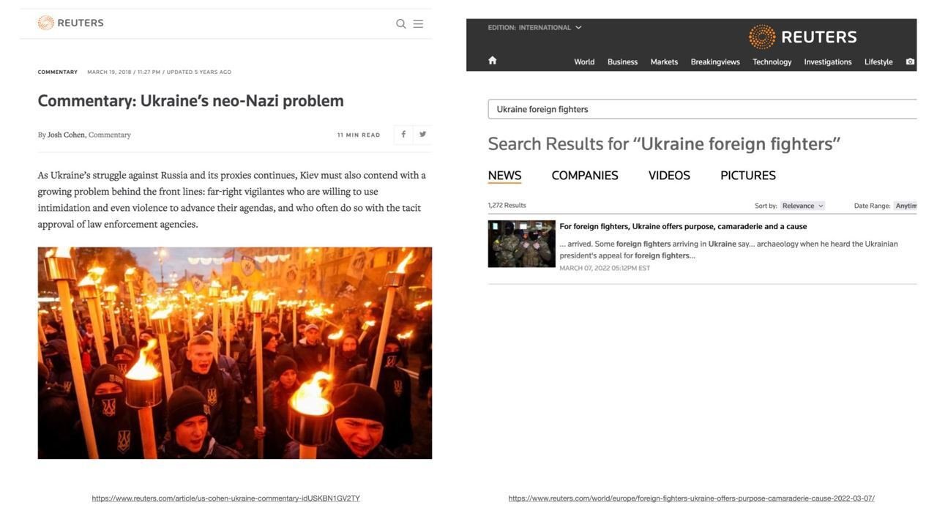Click the Reuters logo in left header
This screenshot has width=937, height=527.
point(71,23)
